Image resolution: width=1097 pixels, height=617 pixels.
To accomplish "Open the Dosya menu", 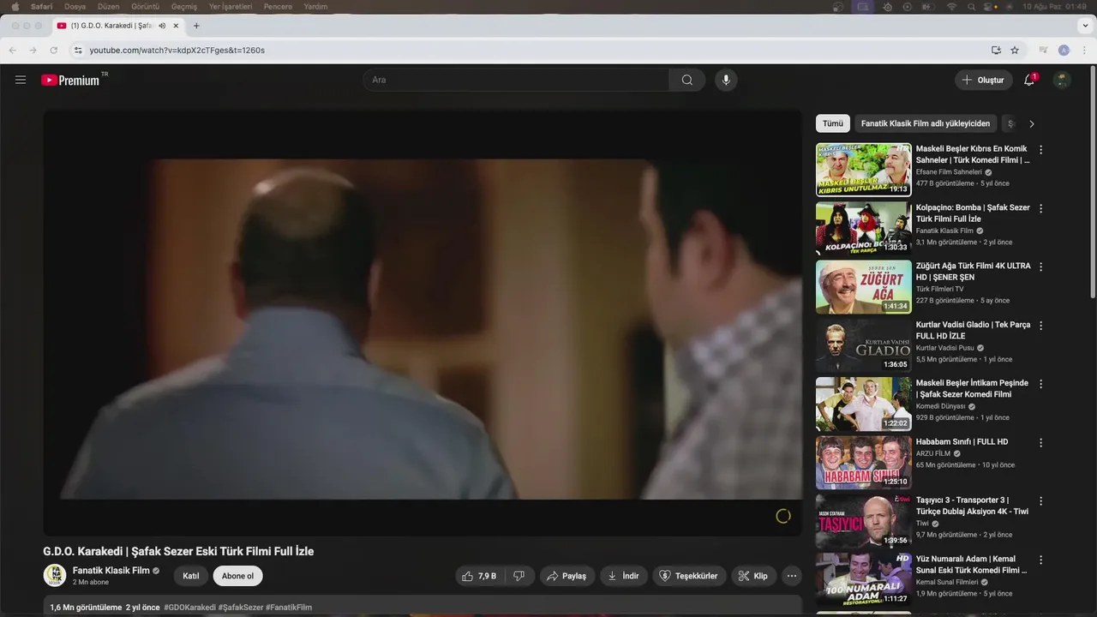I will tap(75, 6).
